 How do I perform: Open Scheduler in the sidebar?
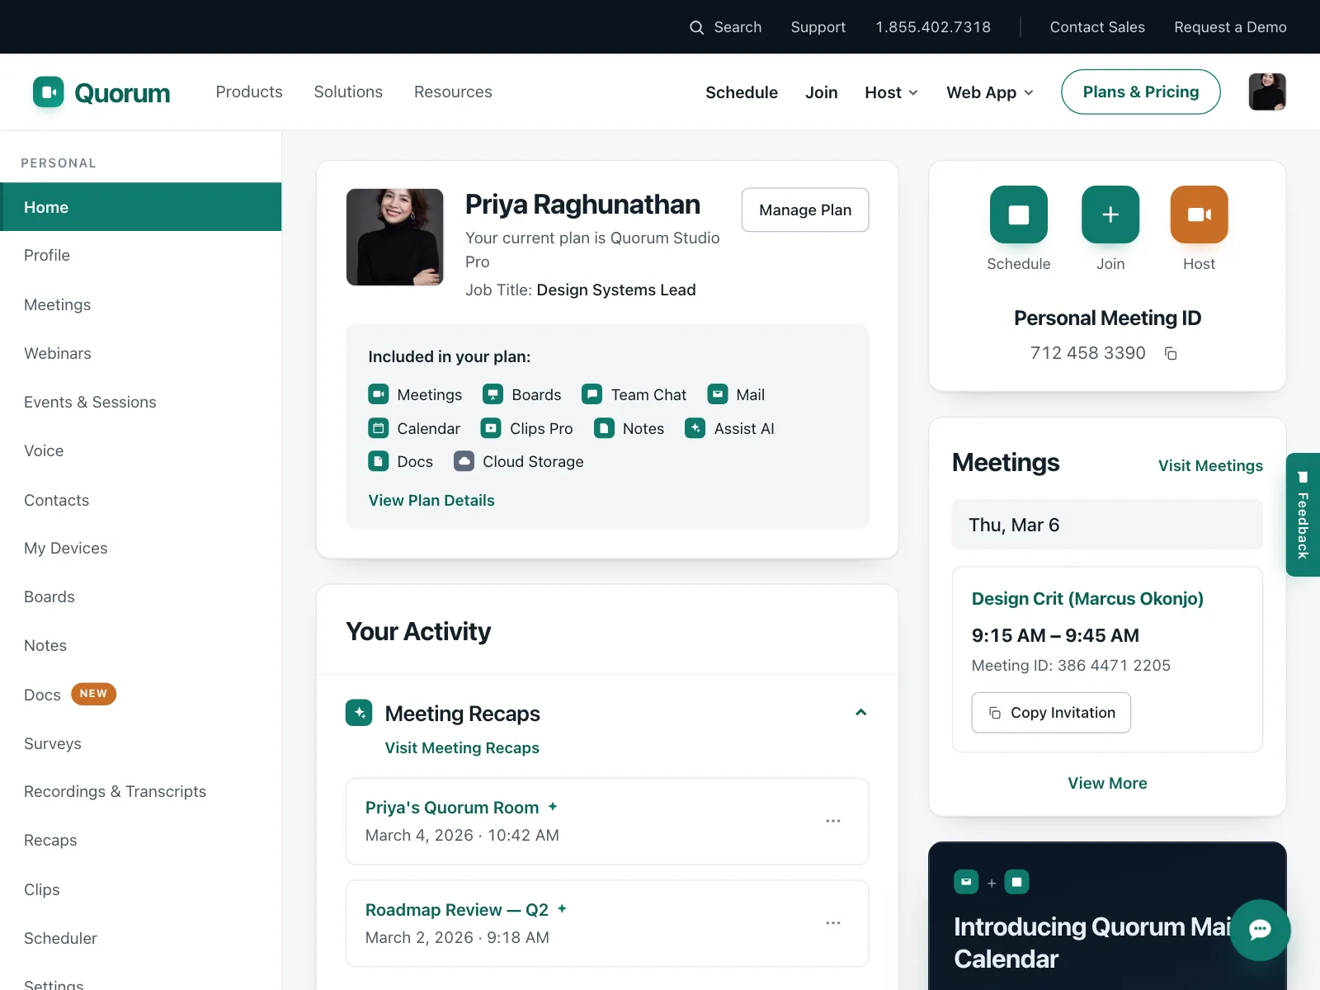(x=141, y=938)
